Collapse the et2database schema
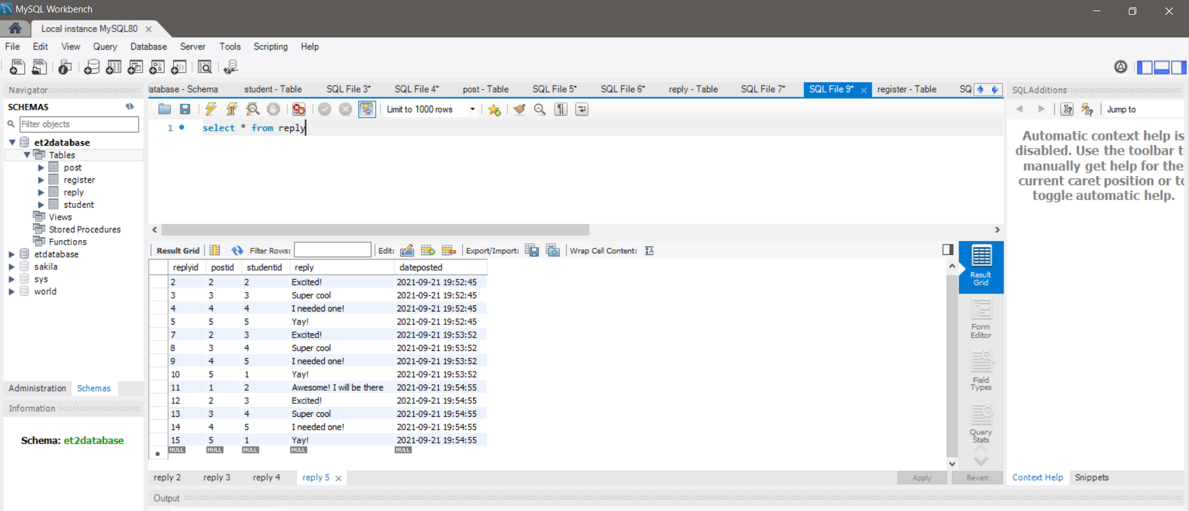This screenshot has height=511, width=1189. pyautogui.click(x=12, y=142)
